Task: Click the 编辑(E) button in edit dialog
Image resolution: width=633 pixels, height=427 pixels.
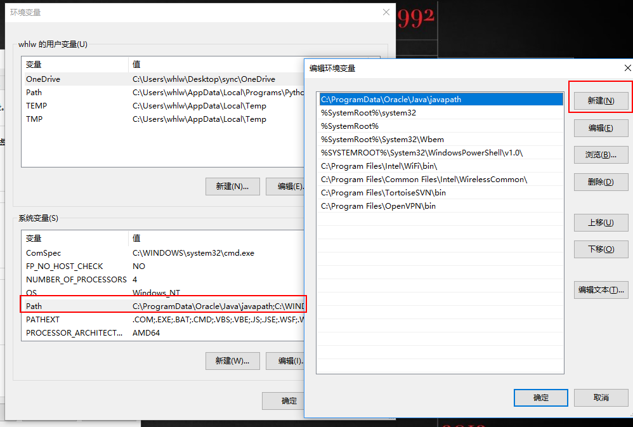Action: [601, 128]
